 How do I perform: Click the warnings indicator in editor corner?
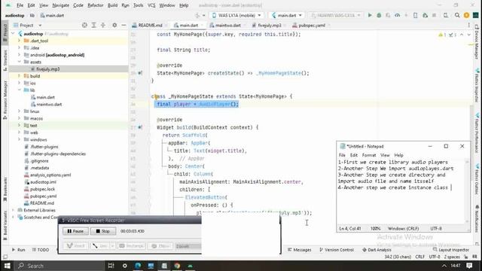[443, 35]
